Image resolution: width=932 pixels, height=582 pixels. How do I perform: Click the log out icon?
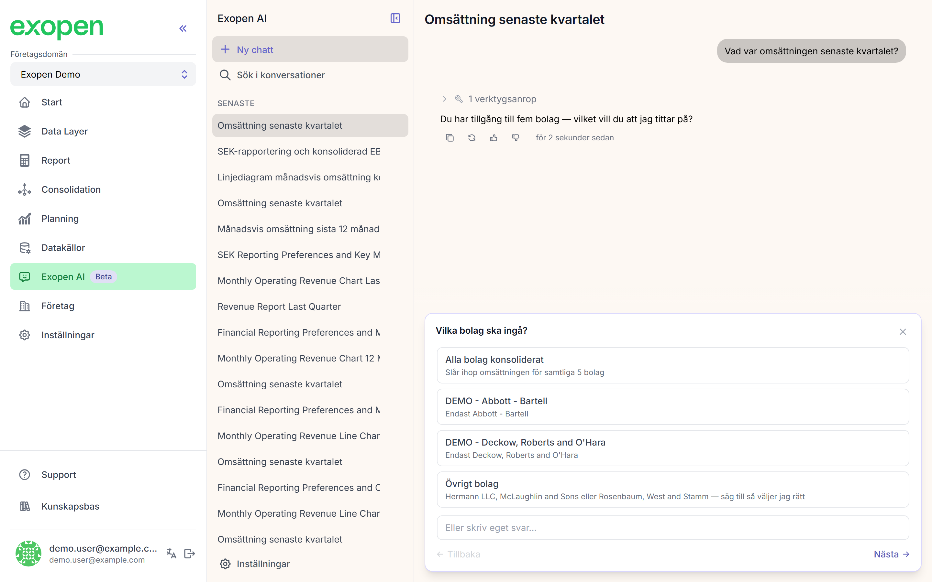tap(190, 553)
